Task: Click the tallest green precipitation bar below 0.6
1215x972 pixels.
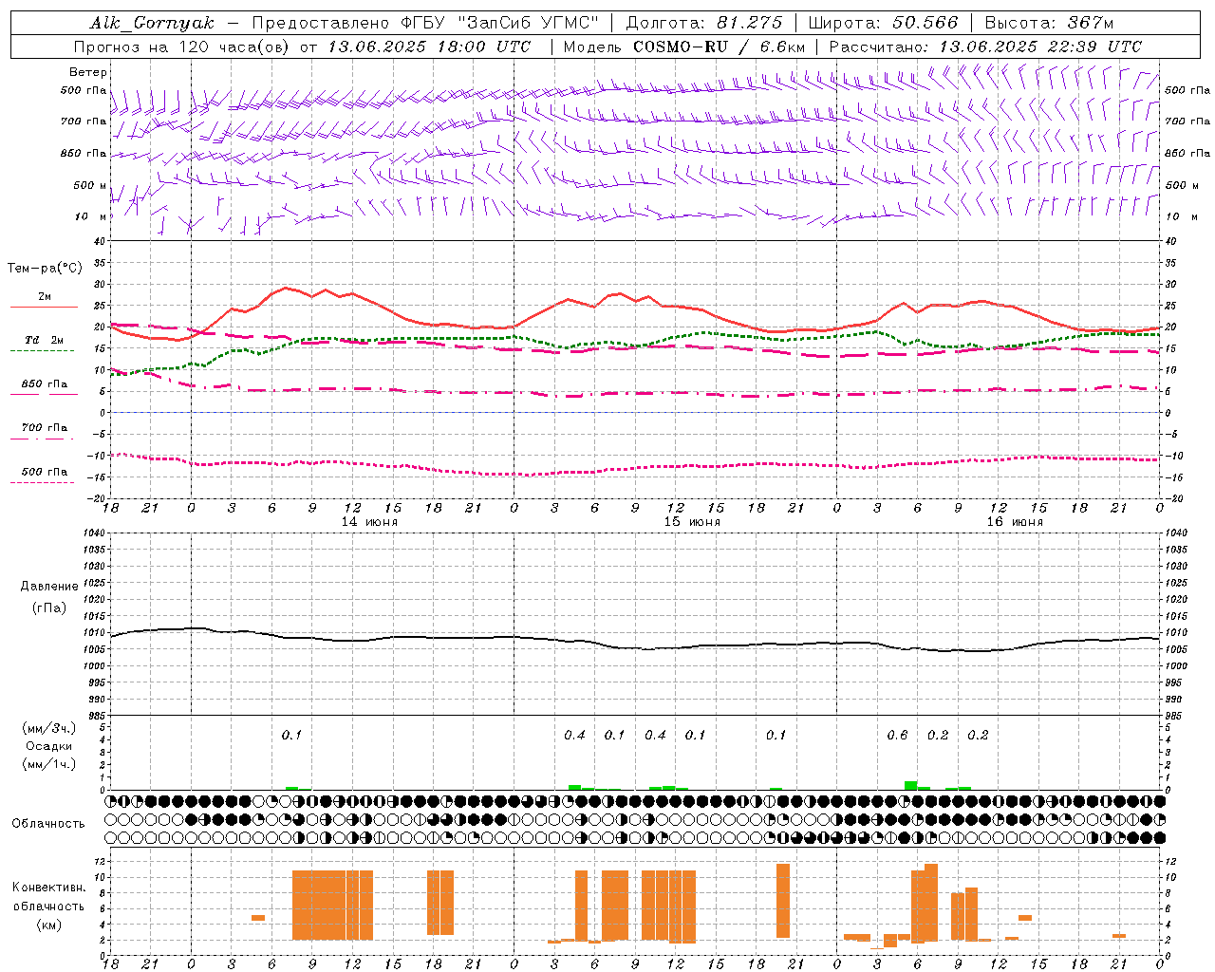Action: pyautogui.click(x=910, y=786)
